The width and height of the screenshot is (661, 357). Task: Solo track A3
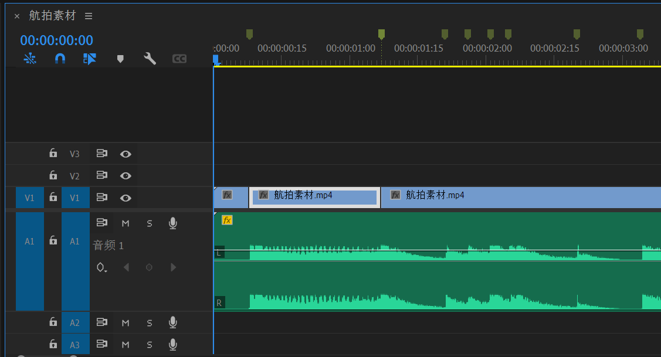click(x=149, y=345)
